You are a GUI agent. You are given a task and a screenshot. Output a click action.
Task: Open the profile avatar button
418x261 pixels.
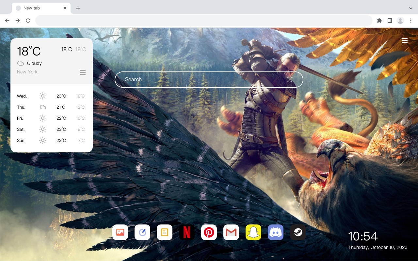[400, 21]
